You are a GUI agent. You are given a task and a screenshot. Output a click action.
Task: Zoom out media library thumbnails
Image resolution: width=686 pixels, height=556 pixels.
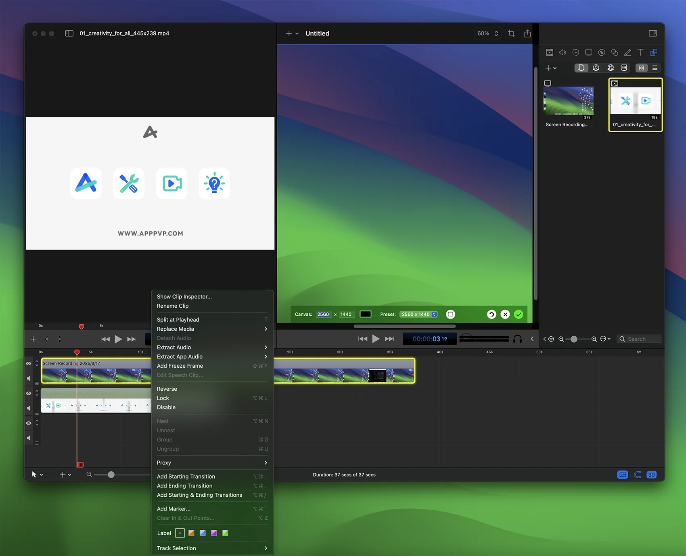click(x=561, y=339)
